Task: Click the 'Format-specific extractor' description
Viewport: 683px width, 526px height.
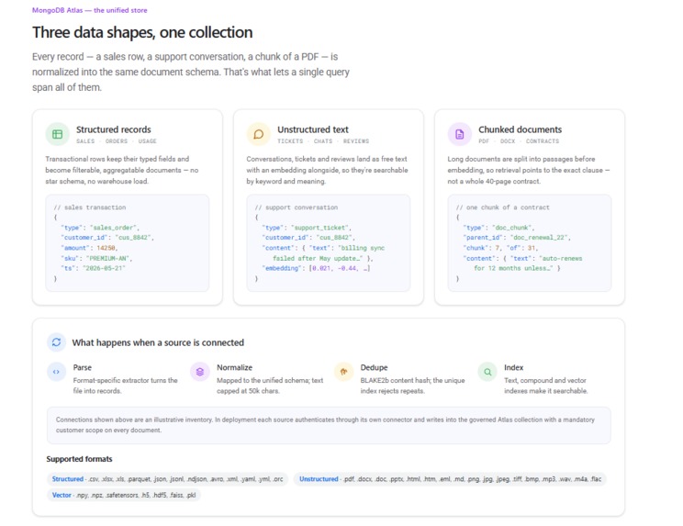Action: pyautogui.click(x=125, y=386)
